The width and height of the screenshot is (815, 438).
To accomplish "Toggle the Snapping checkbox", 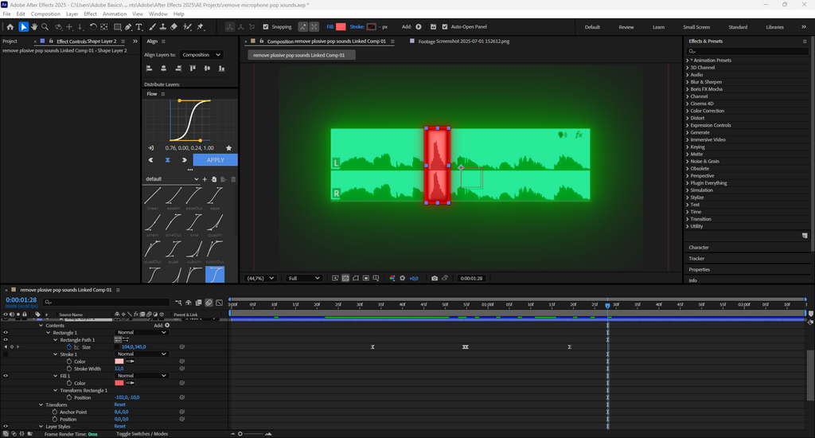I will pyautogui.click(x=266, y=27).
